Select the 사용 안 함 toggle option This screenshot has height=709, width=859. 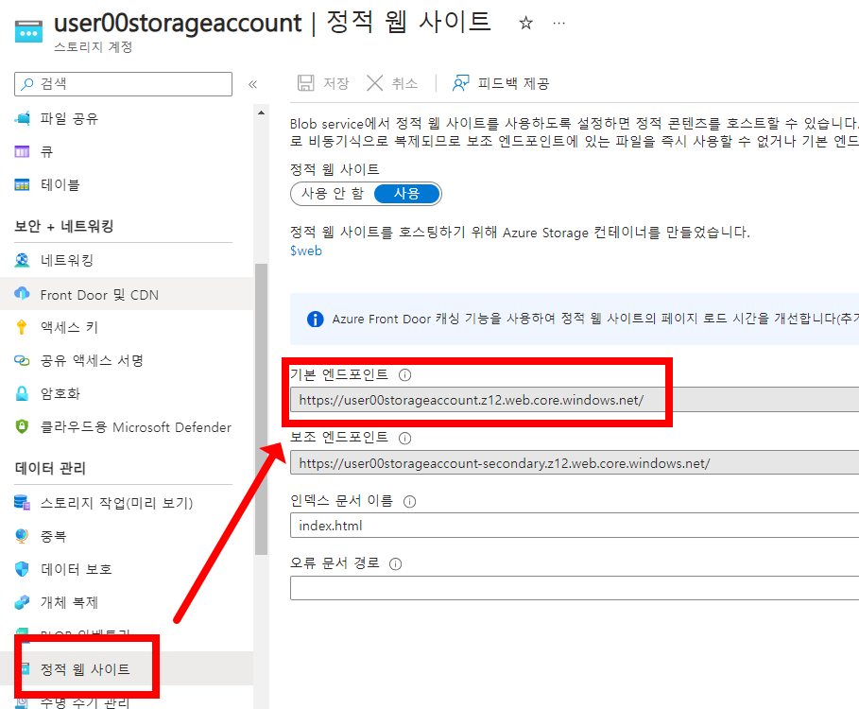tap(333, 194)
